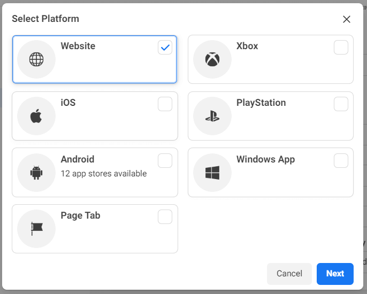Choose the PlayStation logo icon

pos(212,116)
